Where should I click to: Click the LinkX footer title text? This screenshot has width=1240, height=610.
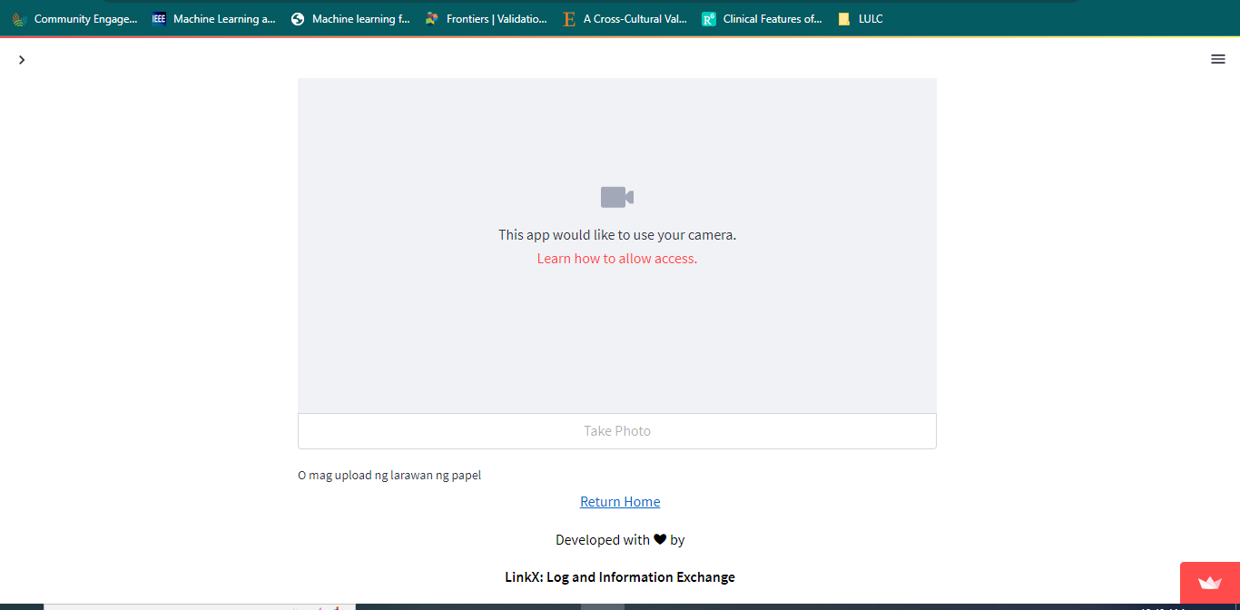(x=620, y=576)
